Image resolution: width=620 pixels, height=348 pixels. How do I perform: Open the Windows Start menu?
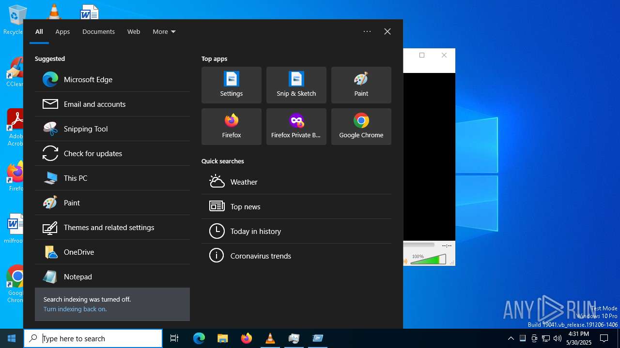[12, 338]
